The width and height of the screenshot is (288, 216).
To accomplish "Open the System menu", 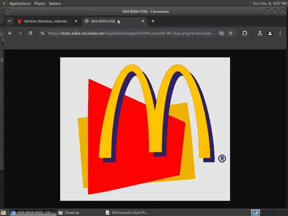I will [55, 3].
